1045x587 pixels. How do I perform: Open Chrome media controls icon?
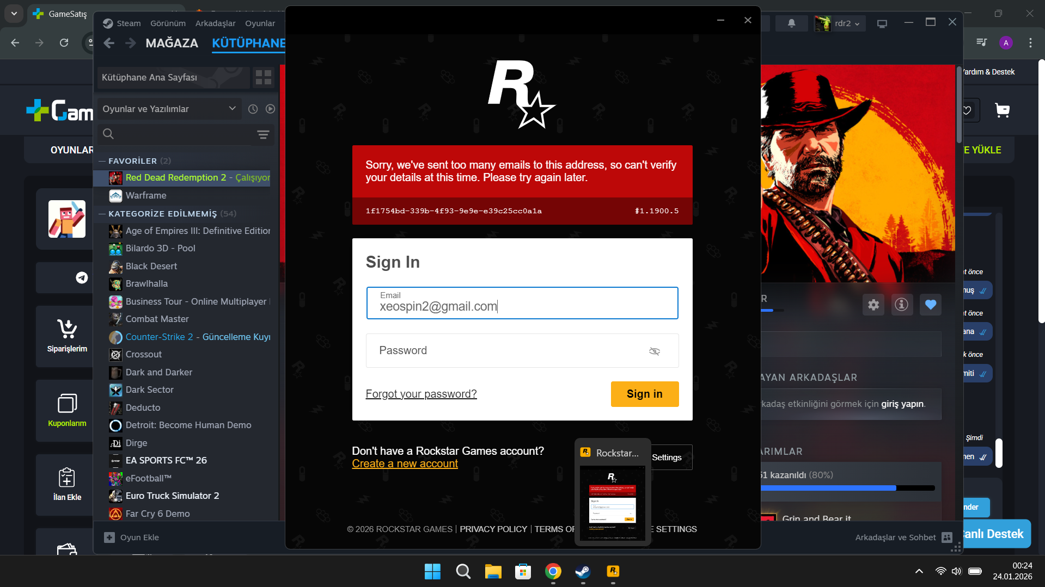[982, 42]
